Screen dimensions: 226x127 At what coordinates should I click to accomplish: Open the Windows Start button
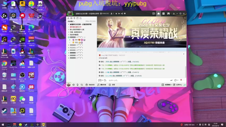click(3, 124)
